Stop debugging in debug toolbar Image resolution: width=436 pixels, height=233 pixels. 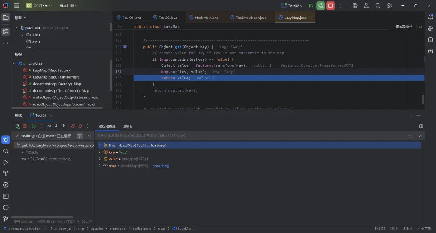[25, 126]
